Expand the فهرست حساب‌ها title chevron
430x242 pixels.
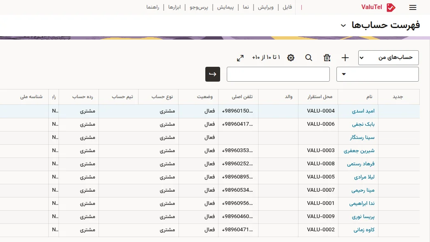point(343,26)
